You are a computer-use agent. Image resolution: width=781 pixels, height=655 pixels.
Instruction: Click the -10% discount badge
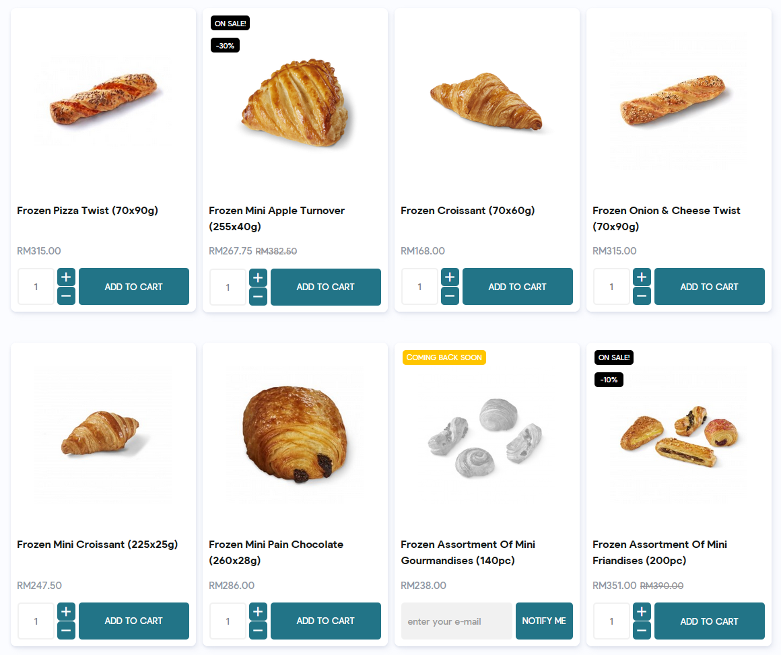pos(609,379)
